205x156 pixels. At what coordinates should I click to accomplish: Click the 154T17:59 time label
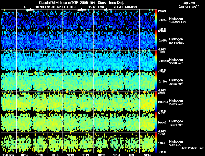pos(9,155)
